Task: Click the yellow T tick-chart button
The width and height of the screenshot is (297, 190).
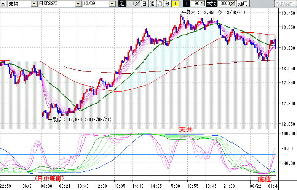Action: coord(175,4)
